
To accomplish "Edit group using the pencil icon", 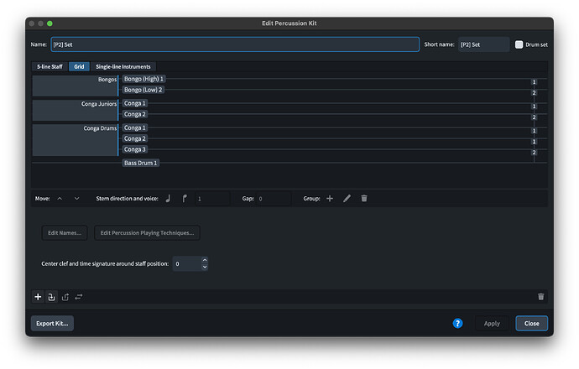I will (347, 199).
